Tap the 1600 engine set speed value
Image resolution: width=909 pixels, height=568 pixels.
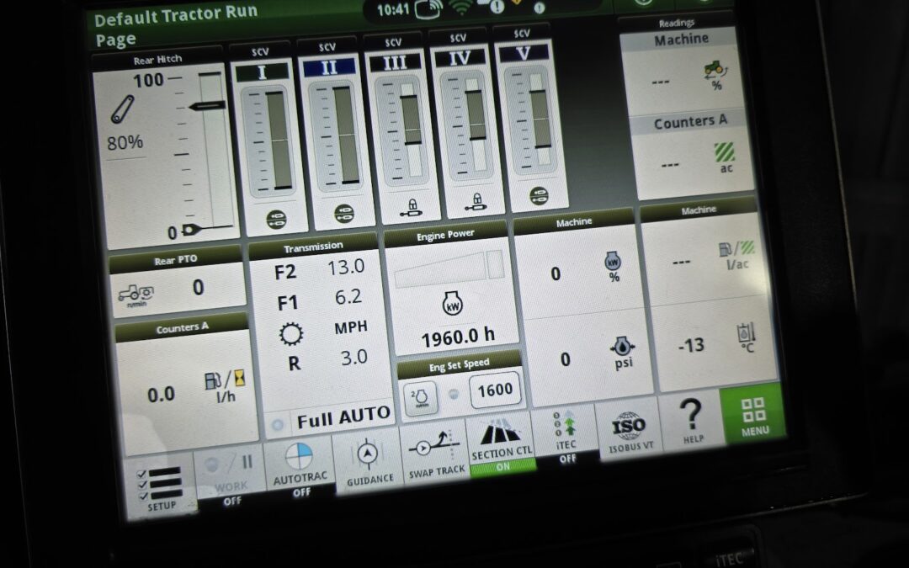coord(495,390)
